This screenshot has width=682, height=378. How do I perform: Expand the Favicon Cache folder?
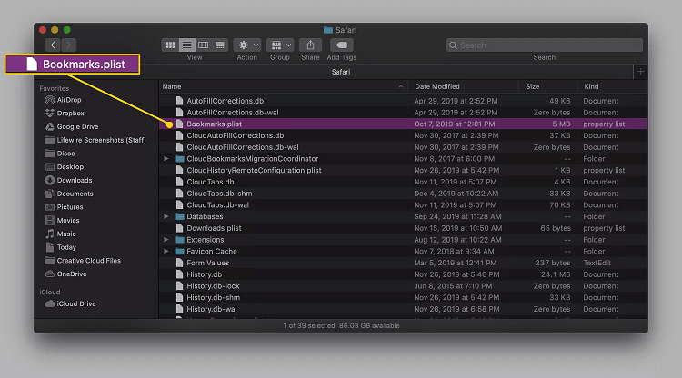166,252
